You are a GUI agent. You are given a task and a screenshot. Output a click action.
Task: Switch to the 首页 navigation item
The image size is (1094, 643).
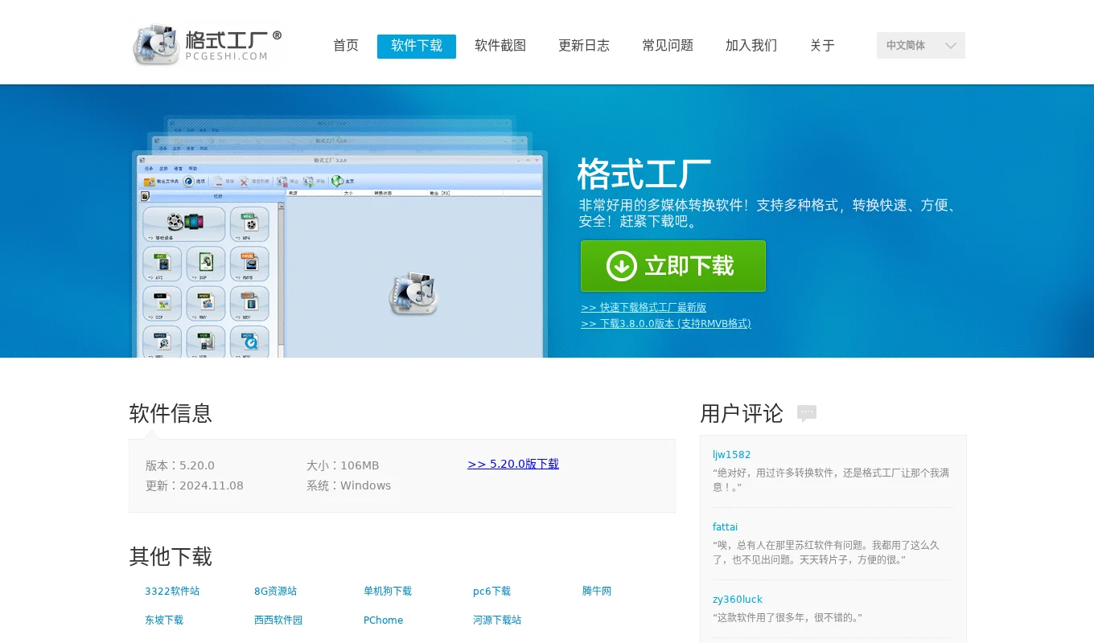click(345, 46)
